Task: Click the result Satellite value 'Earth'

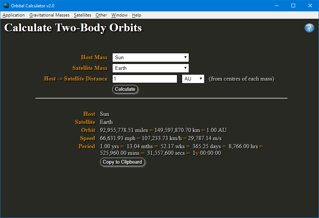Action: [106, 122]
